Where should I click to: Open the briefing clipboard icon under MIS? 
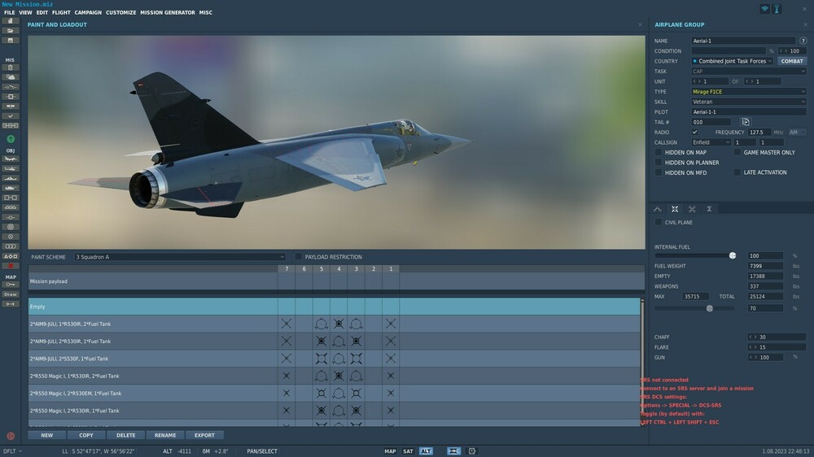click(x=10, y=67)
